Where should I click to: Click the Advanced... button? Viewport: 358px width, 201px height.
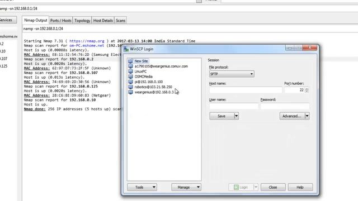pyautogui.click(x=292, y=116)
